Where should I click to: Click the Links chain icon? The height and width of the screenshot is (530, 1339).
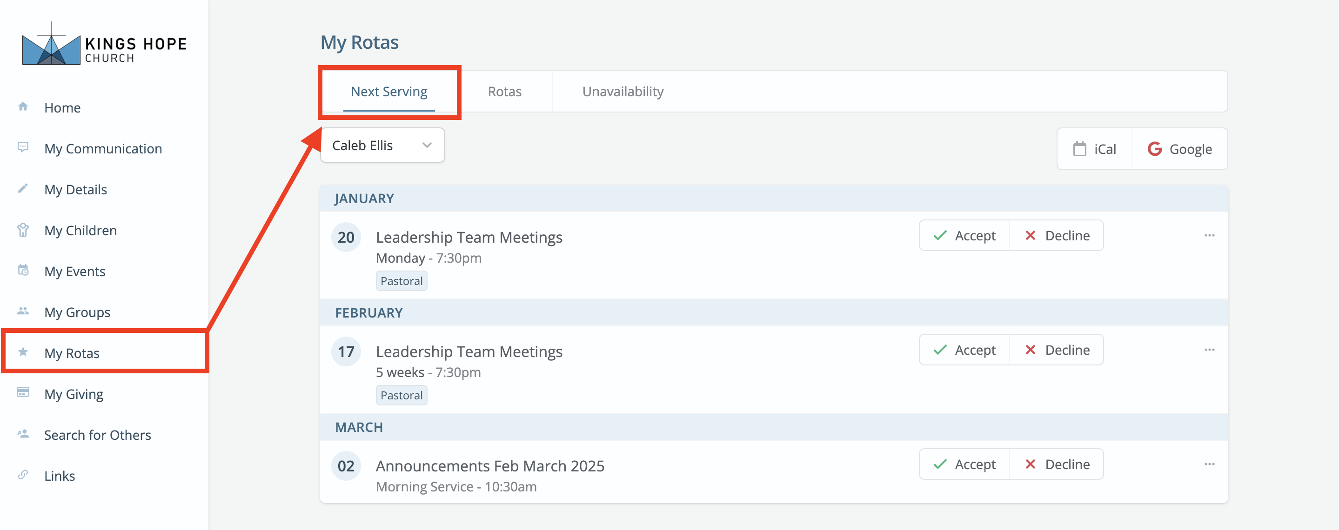tap(23, 474)
